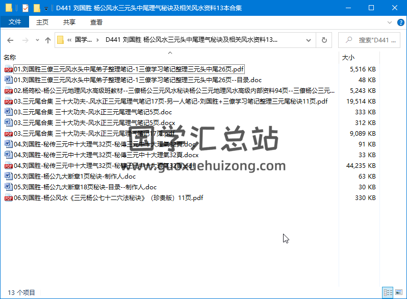Open Help via the blue question mark icon
Image resolution: width=407 pixels, height=299 pixels.
[x=400, y=22]
